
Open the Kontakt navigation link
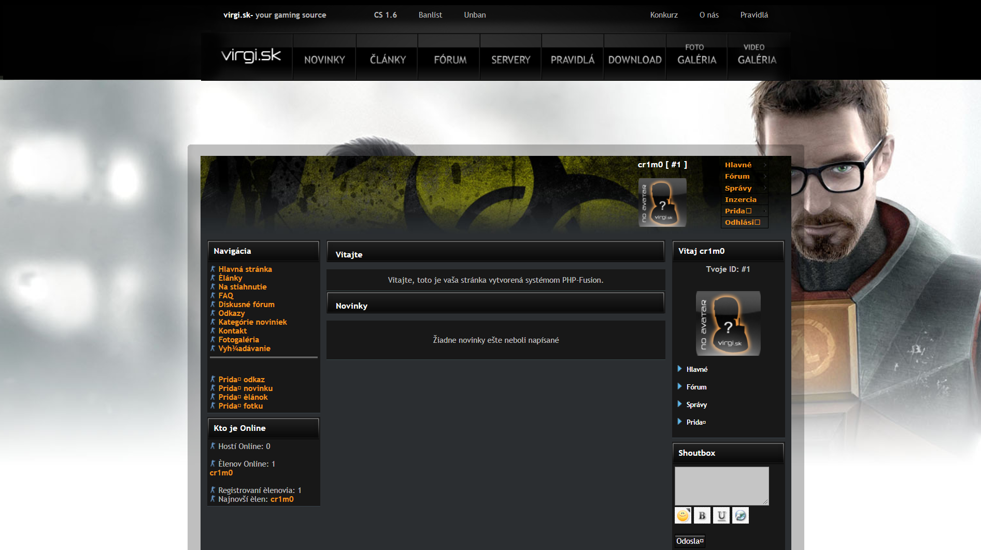(233, 331)
